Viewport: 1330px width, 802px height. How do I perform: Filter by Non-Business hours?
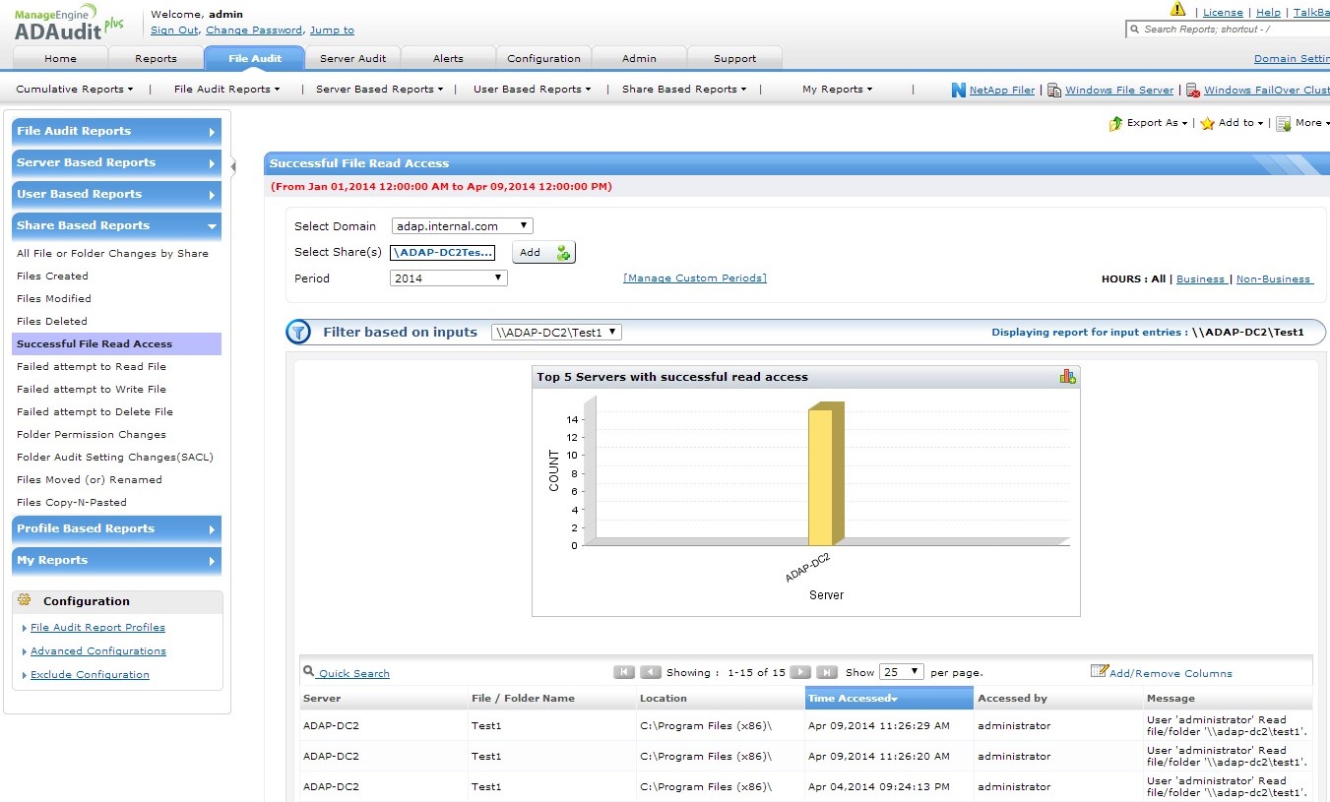1274,279
